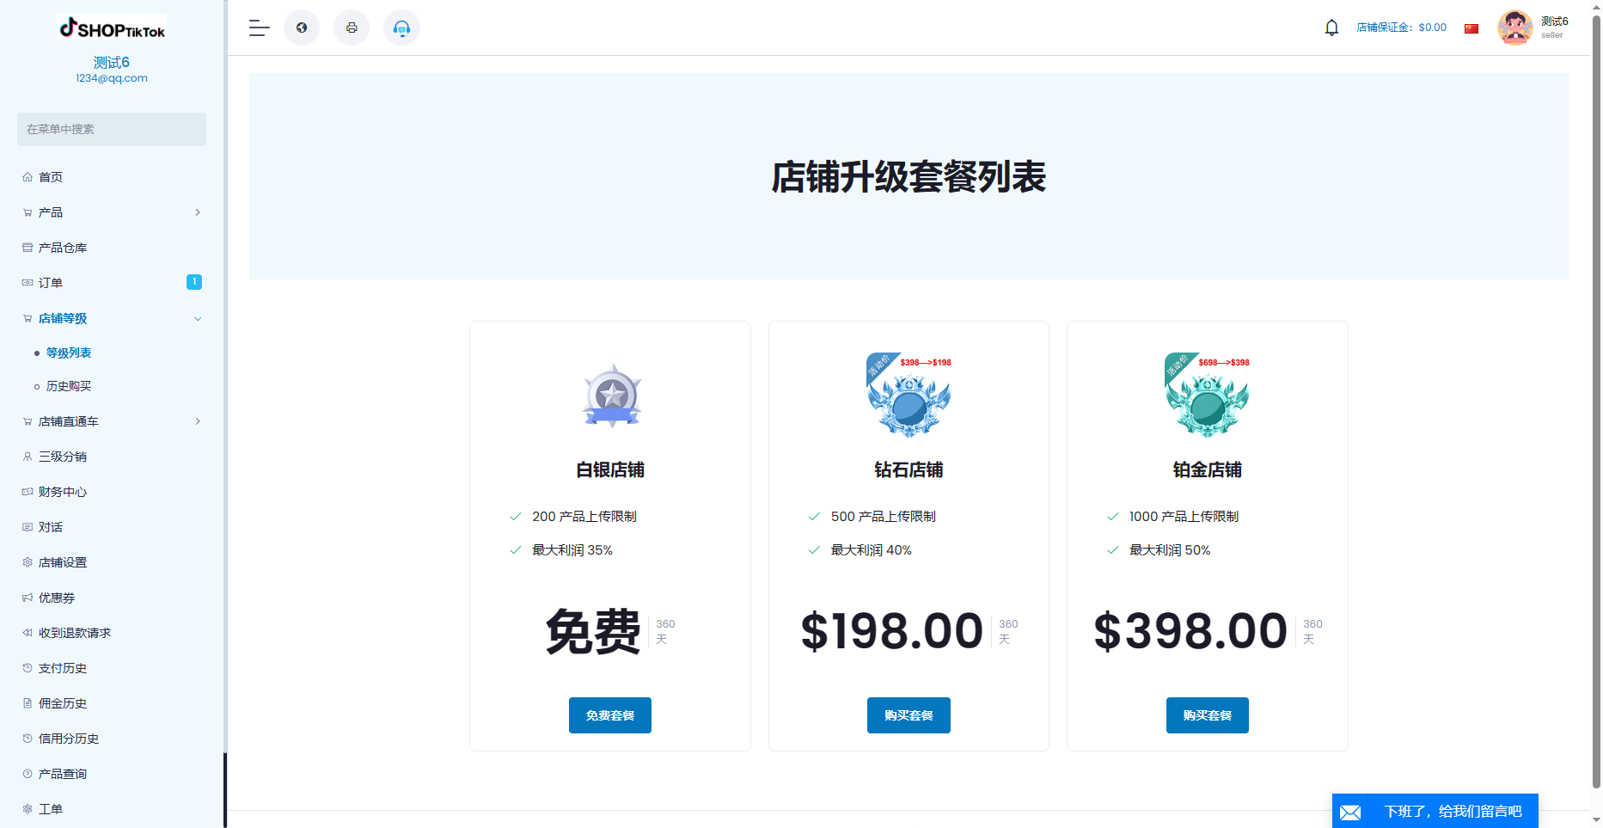Click the 在菜单中搜索 search field
The image size is (1603, 828).
pyautogui.click(x=112, y=129)
